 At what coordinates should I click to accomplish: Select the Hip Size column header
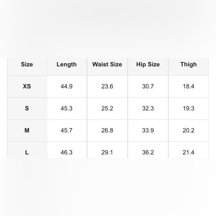click(x=148, y=64)
